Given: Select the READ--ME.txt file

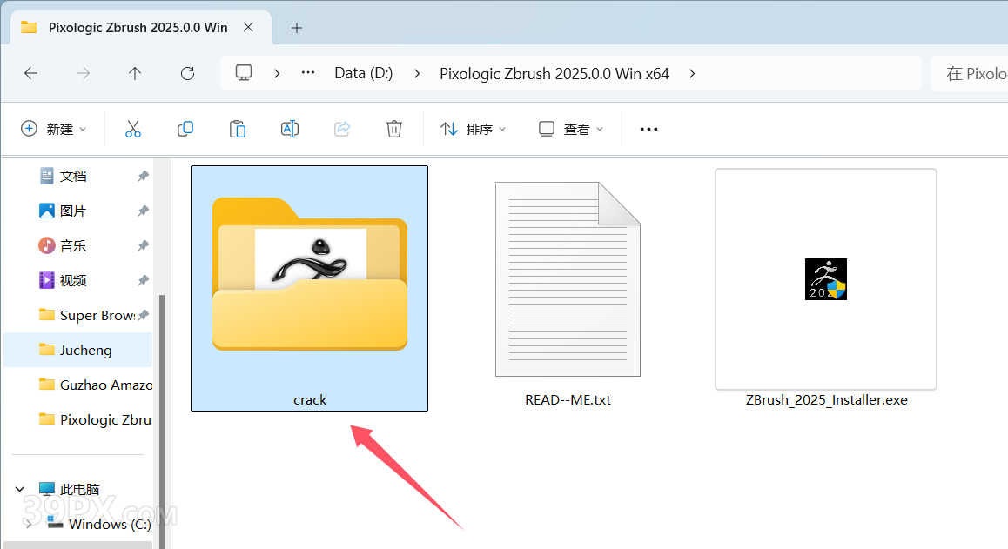Looking at the screenshot, I should point(568,288).
